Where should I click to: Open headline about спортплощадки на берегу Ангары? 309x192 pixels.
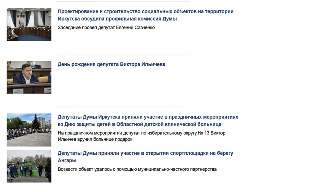click(145, 157)
